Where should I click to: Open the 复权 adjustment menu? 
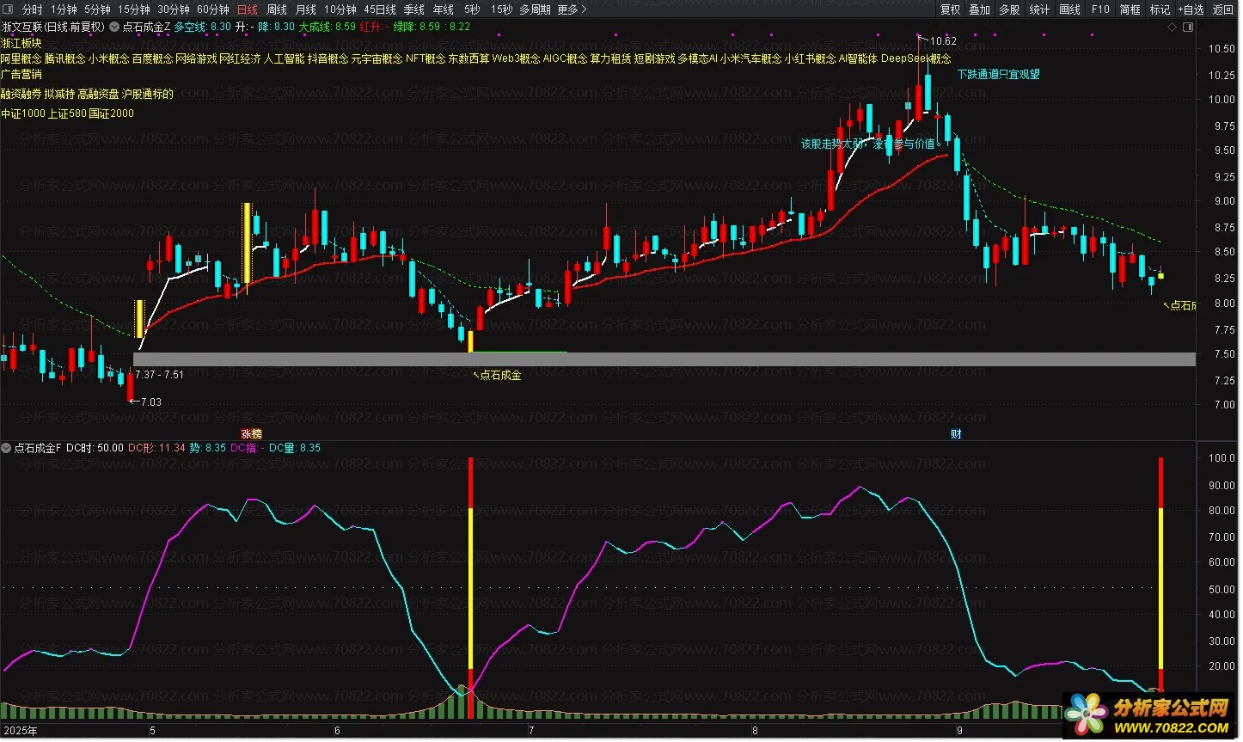951,9
